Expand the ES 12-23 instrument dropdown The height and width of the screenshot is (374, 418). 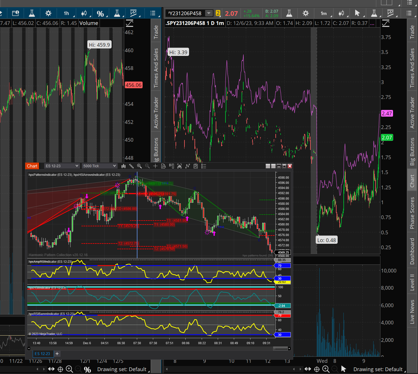click(77, 166)
